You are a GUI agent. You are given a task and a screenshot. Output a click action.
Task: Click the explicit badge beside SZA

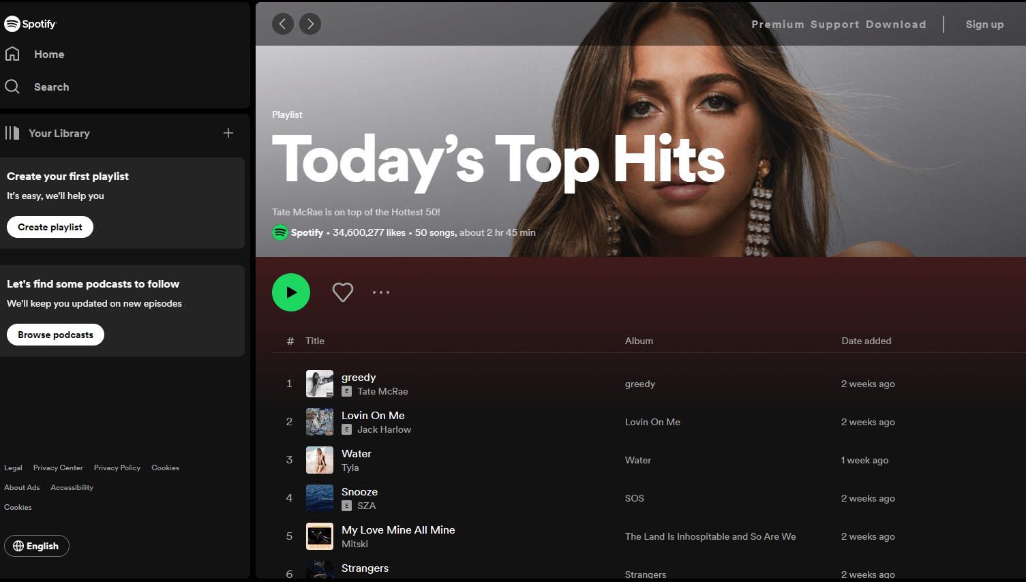346,506
